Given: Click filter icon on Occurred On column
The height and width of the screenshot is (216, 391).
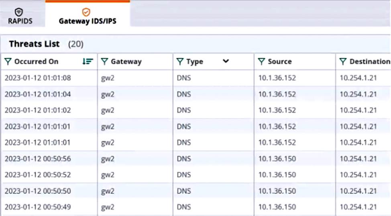Looking at the screenshot, I should tap(8, 61).
